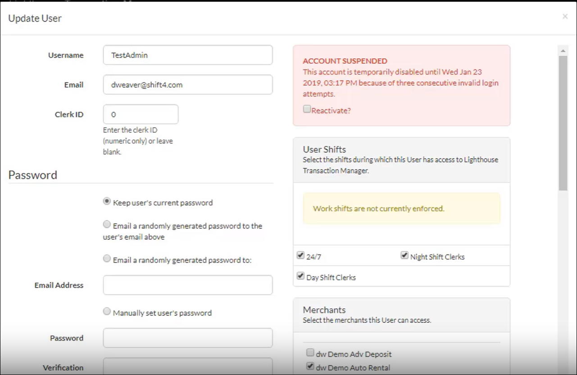Toggle the Day Shift Clerks checkbox

[x=300, y=276]
